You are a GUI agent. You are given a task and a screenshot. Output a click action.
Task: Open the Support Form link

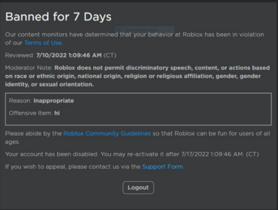(162, 167)
